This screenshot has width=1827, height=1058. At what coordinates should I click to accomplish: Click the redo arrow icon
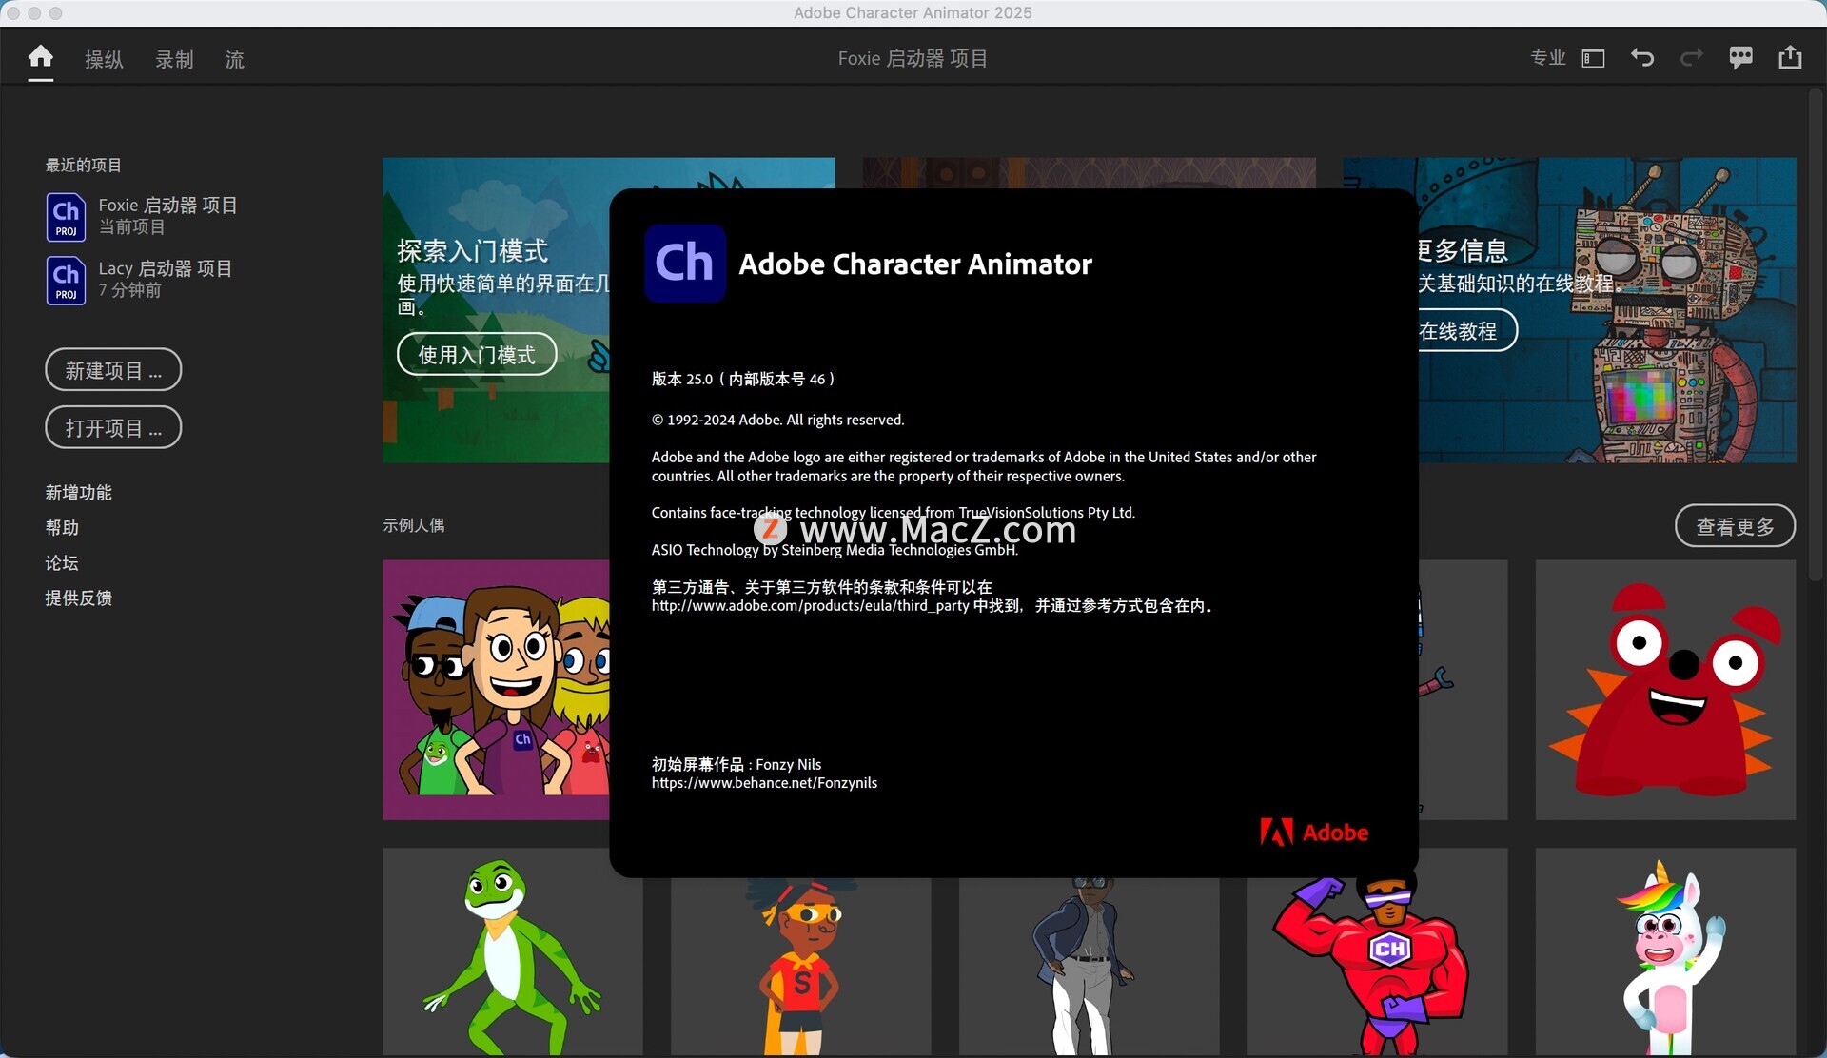pyautogui.click(x=1691, y=58)
